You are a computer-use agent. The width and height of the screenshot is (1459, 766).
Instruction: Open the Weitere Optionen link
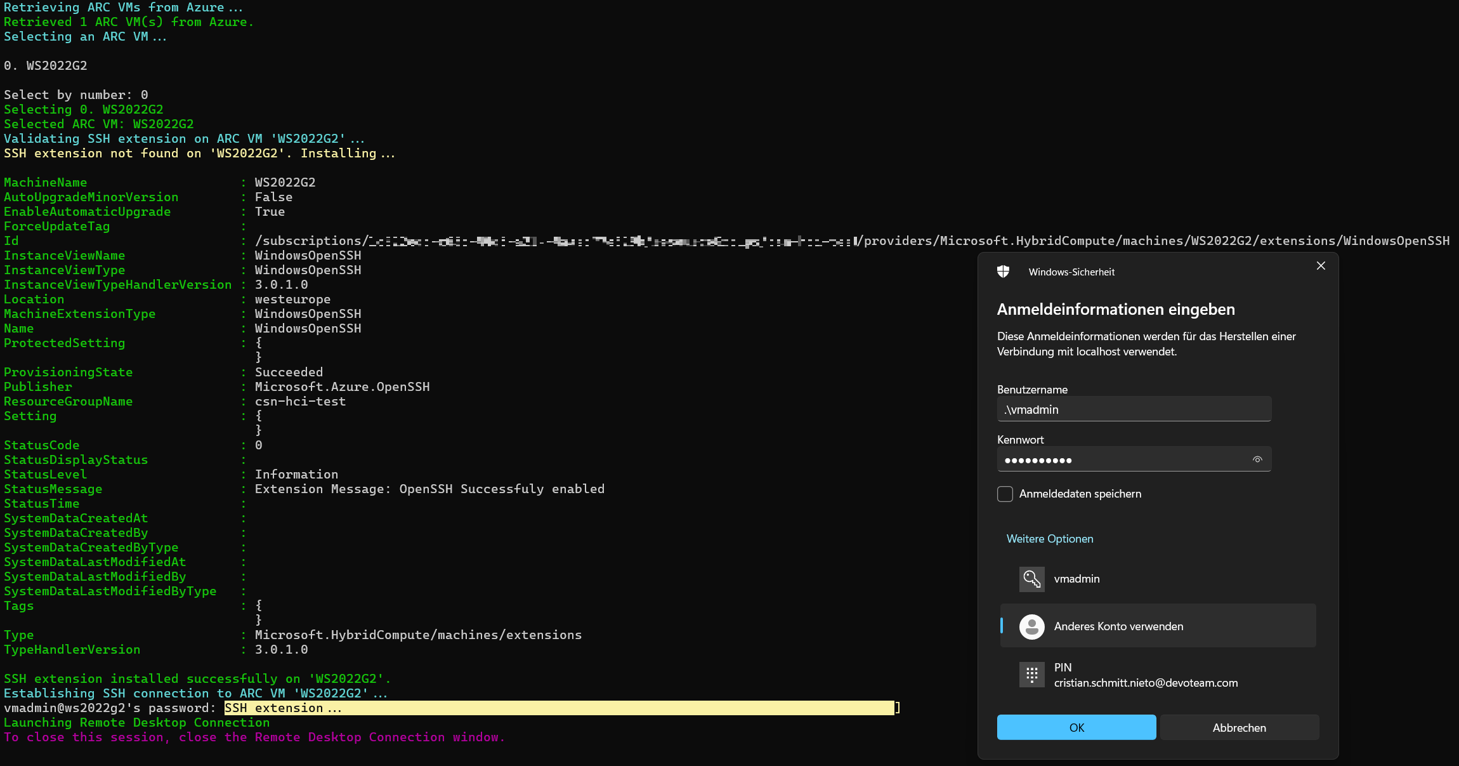[1050, 539]
